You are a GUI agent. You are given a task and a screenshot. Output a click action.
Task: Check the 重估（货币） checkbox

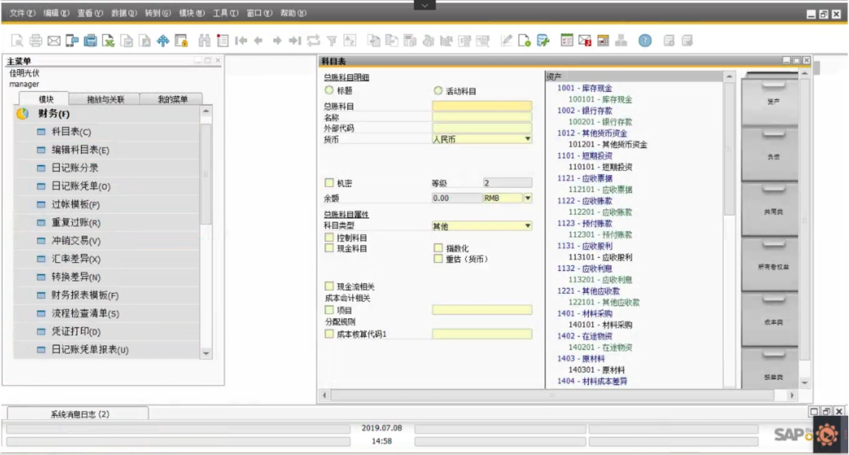438,258
